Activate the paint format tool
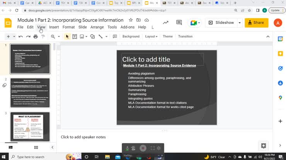Viewport: 286px width, 160px height. coord(43,37)
